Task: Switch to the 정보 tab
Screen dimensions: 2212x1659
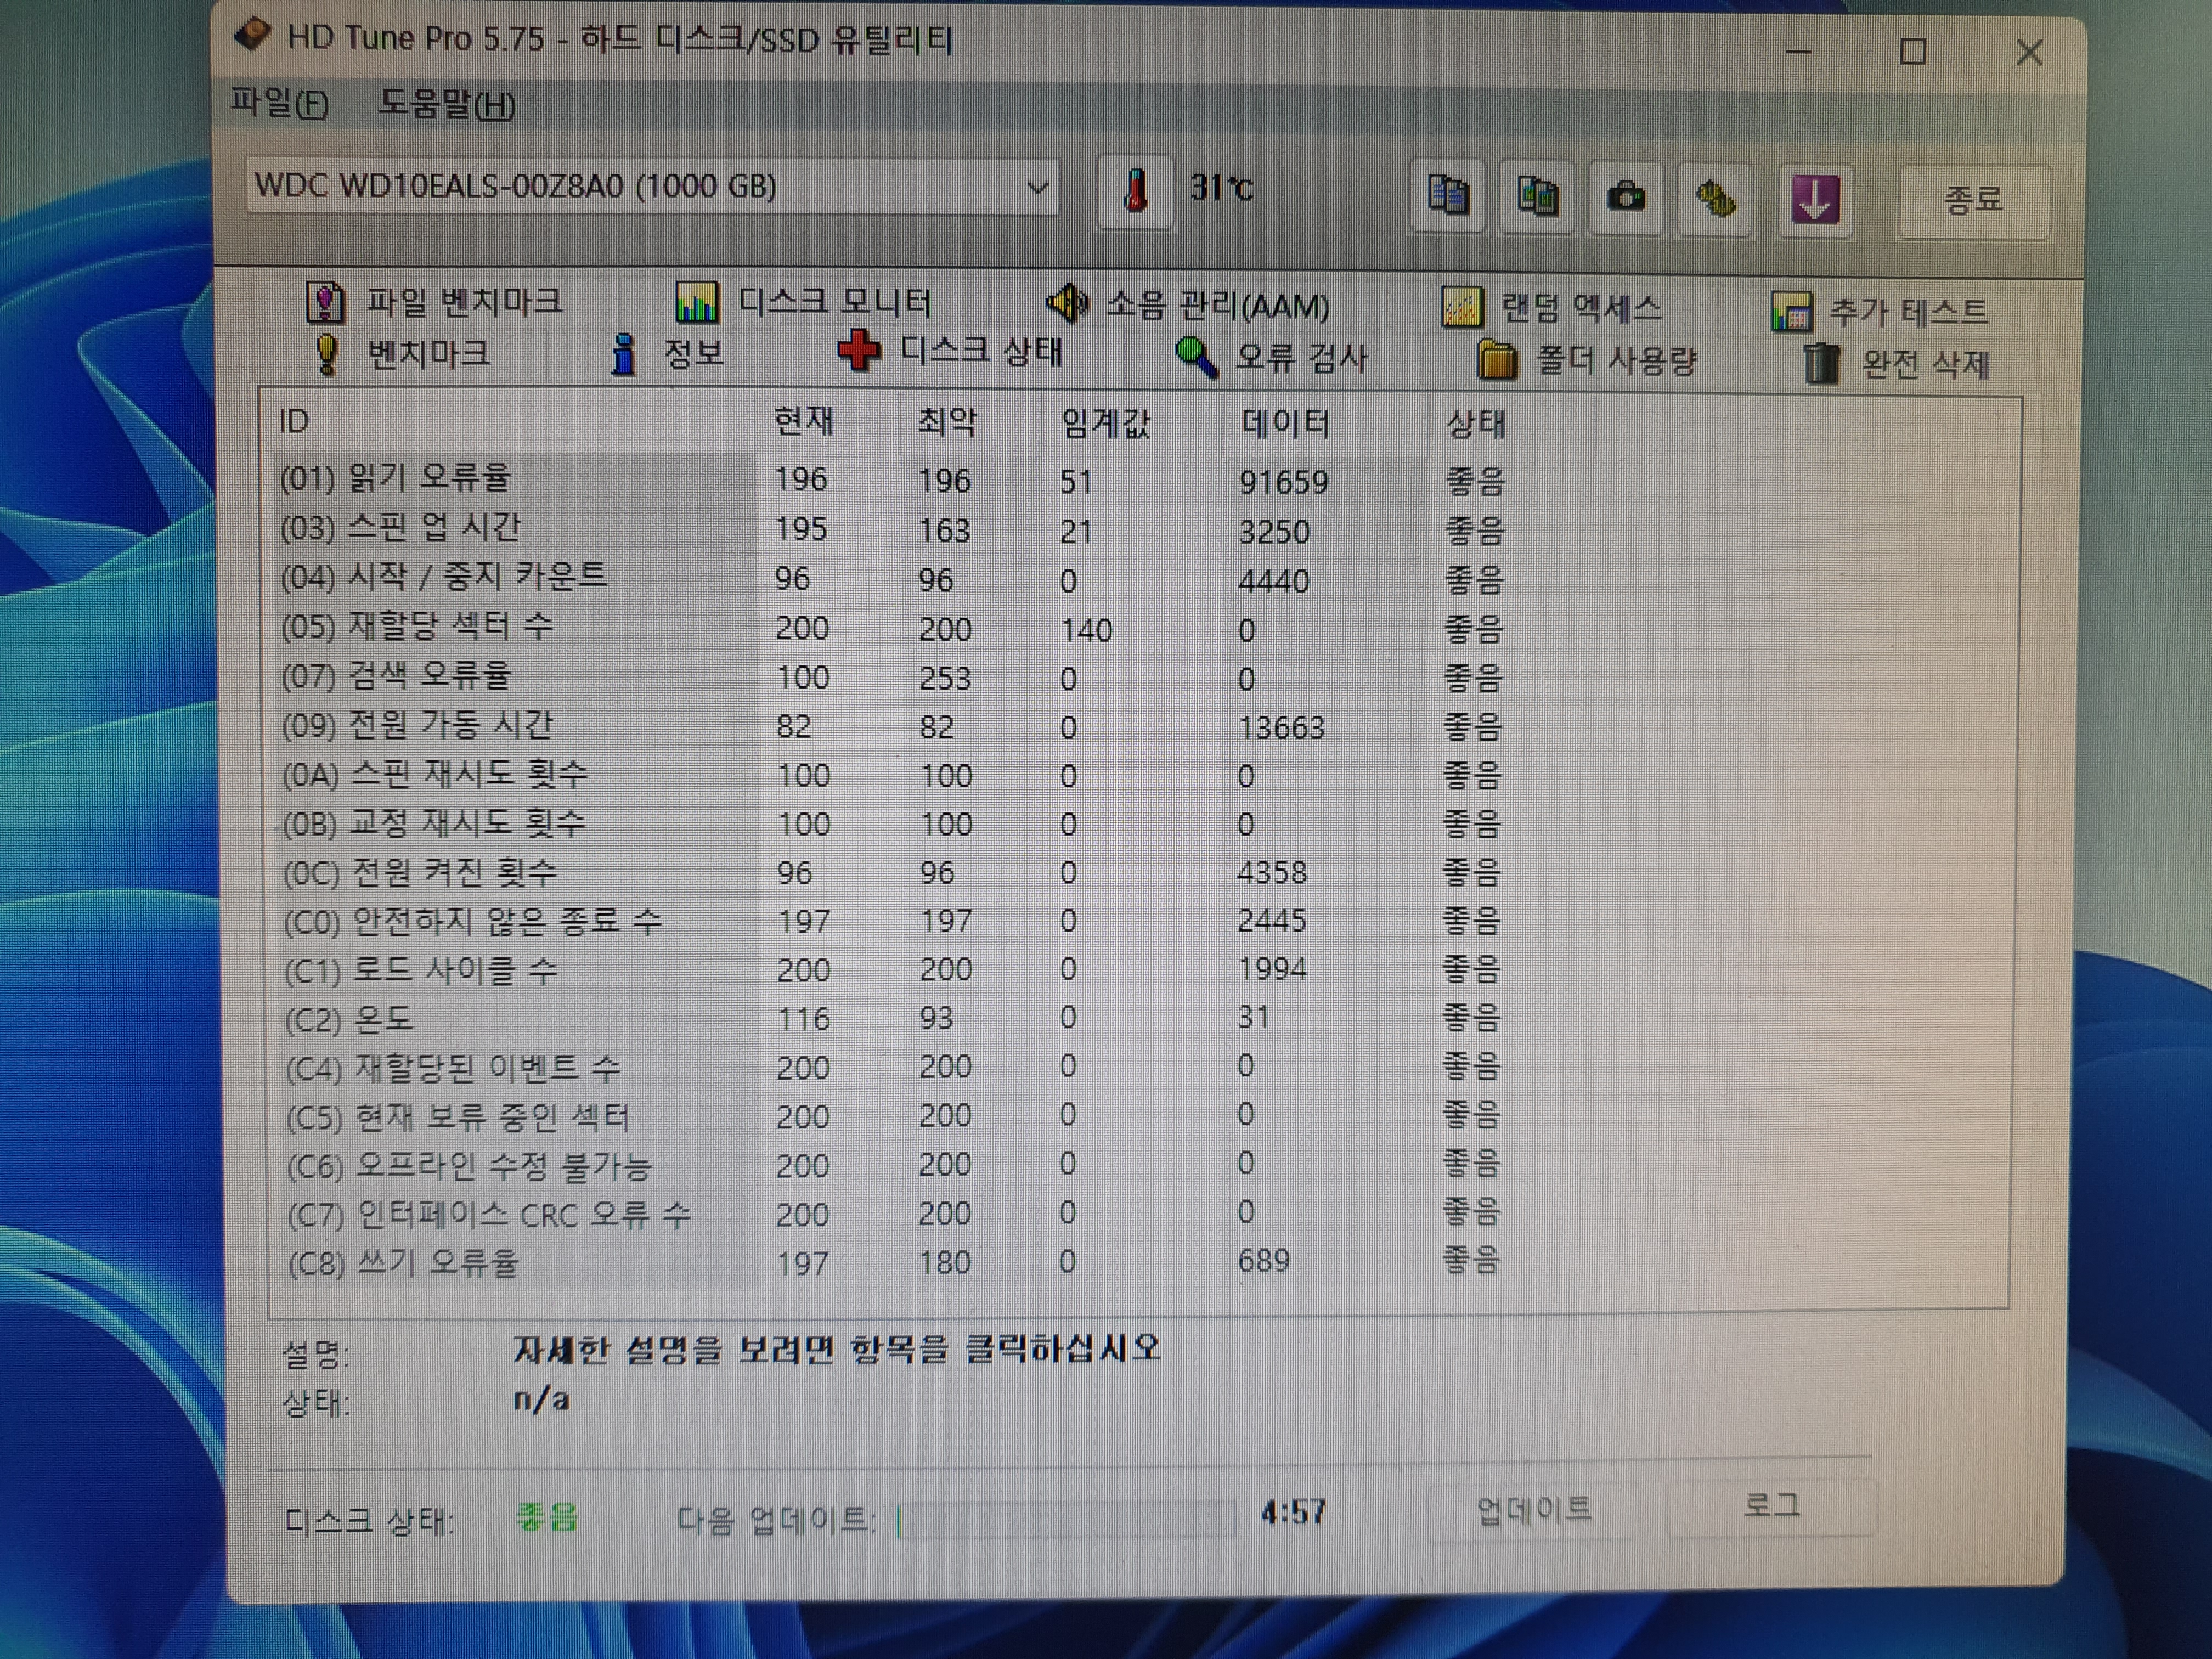Action: (667, 353)
